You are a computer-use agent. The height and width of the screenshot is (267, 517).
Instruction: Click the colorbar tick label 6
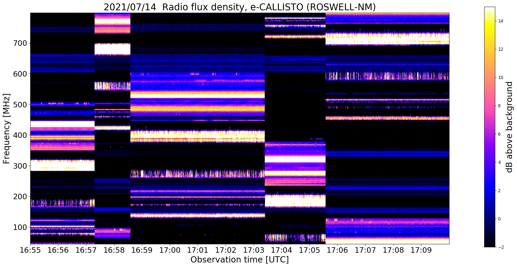tap(499, 134)
